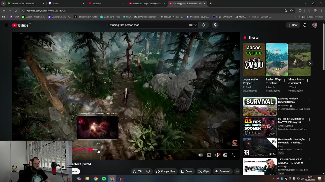Click the magnifier search button

[x=204, y=25]
